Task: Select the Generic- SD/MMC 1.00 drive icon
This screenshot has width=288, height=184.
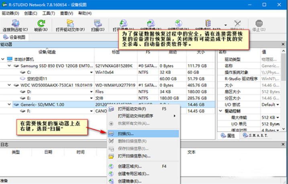Action: pos(16,104)
